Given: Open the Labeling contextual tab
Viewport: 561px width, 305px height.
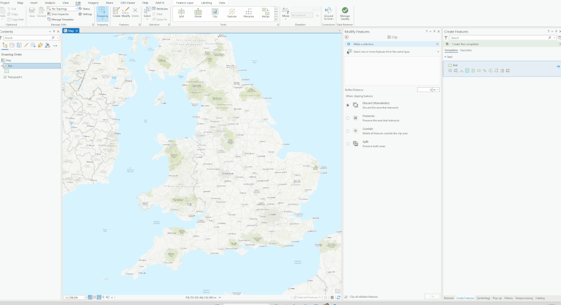Looking at the screenshot, I should pos(206,3).
